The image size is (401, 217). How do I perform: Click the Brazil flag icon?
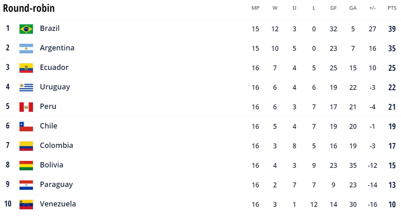26,29
